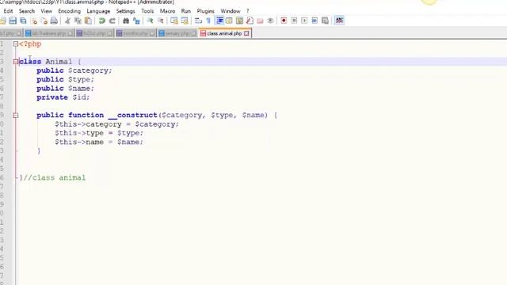Open Find with the binoculars icon
Viewport: 507px width, 285px height.
[126, 21]
